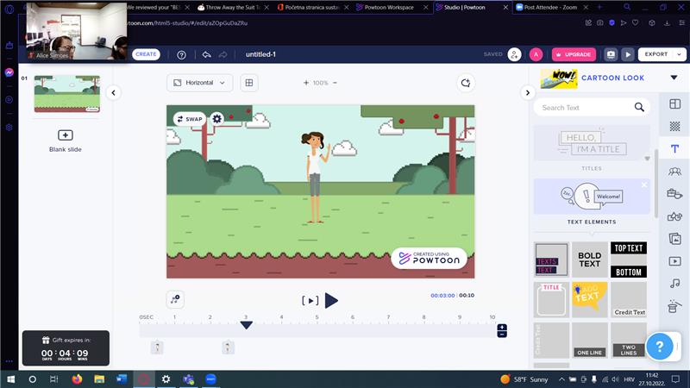Screen dimensions: 690x388
Task: Click the search magnifier in text panel
Action: pyautogui.click(x=639, y=107)
